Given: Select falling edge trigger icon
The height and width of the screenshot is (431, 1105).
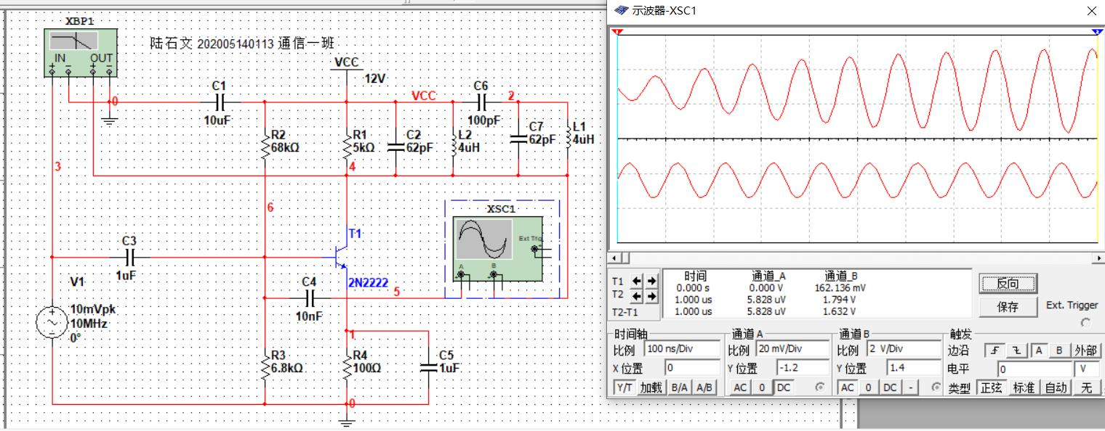Looking at the screenshot, I should [1016, 350].
